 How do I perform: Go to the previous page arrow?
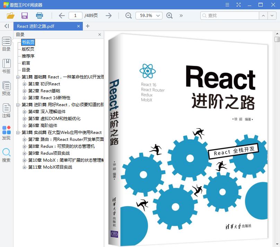[62, 16]
